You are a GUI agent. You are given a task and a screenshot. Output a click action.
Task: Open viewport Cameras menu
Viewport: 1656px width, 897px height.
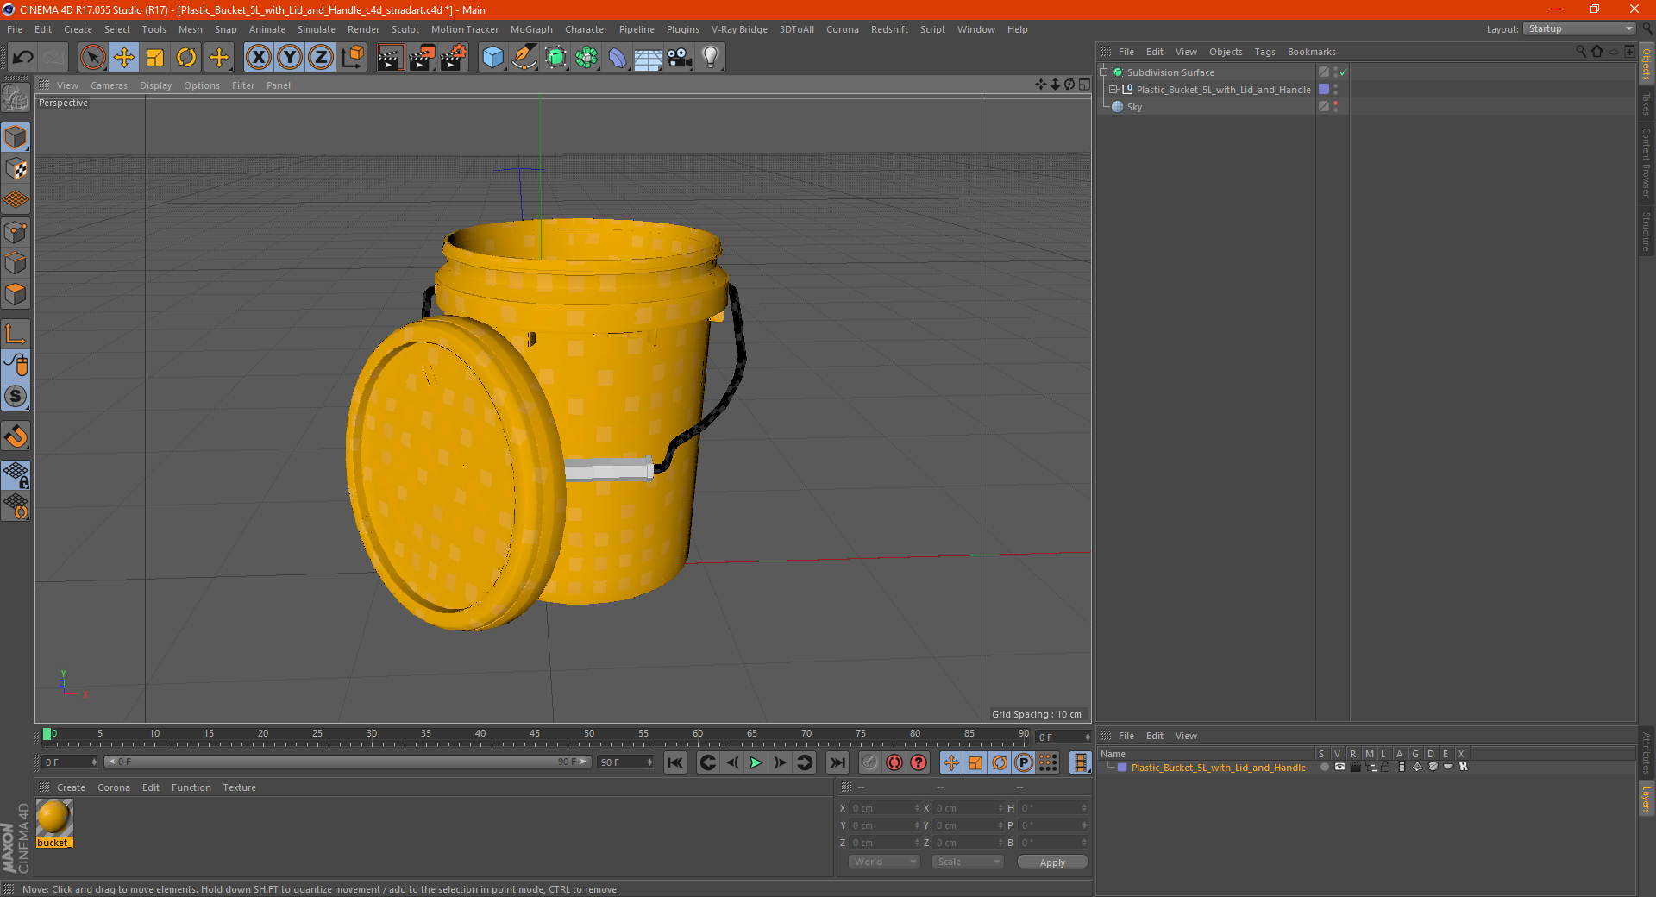[x=109, y=85]
